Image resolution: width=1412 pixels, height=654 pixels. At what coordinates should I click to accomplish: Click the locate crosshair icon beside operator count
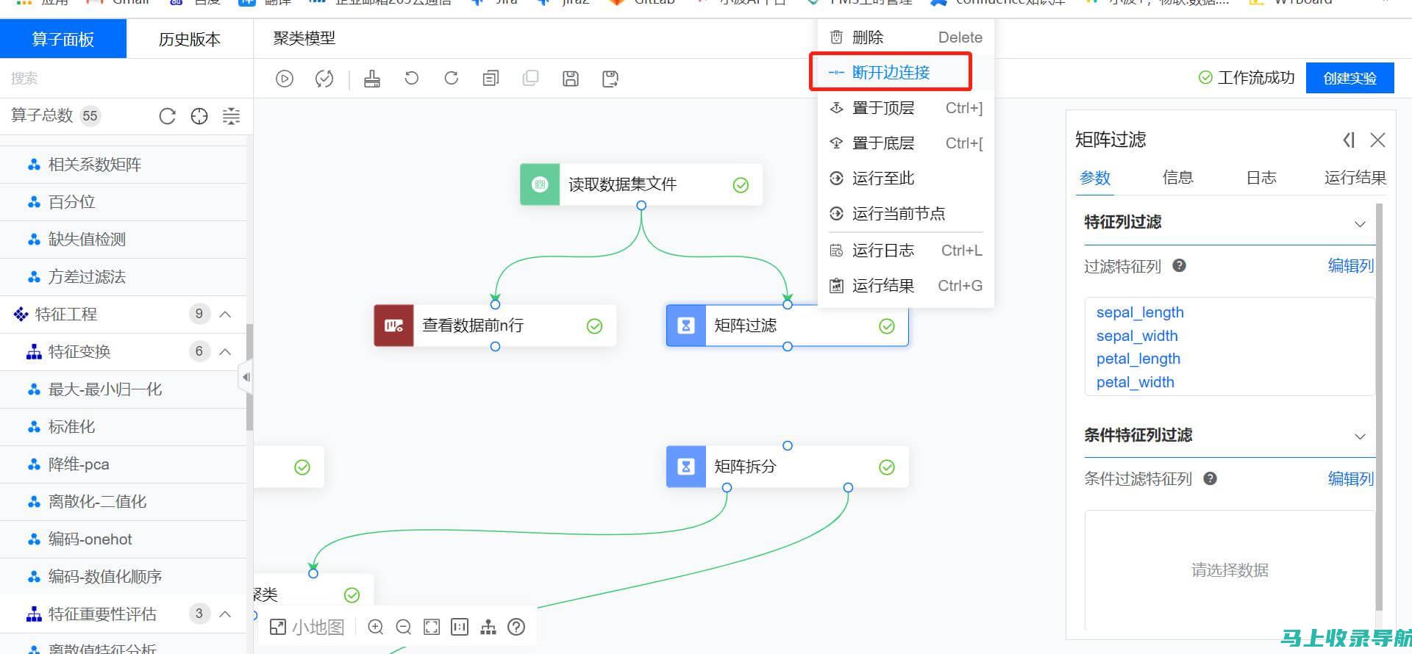199,116
